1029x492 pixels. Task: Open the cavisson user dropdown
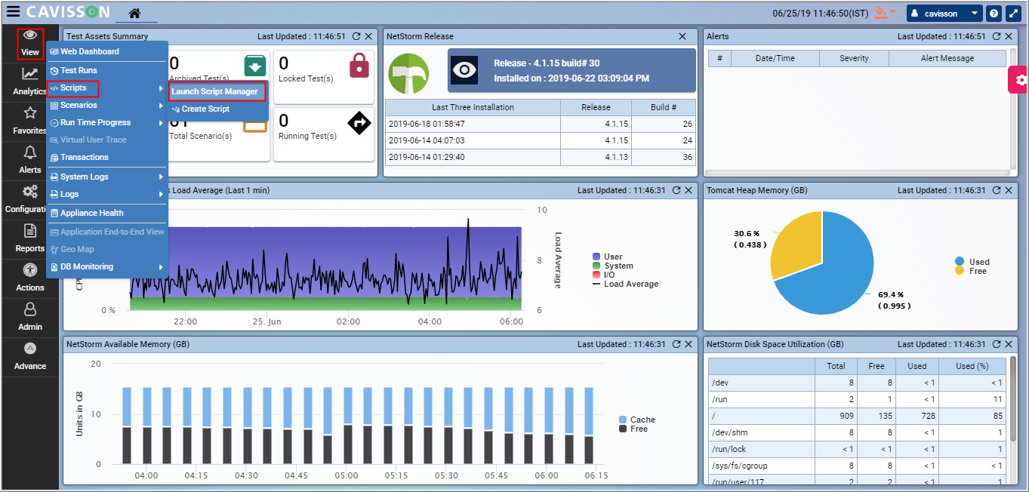click(944, 14)
